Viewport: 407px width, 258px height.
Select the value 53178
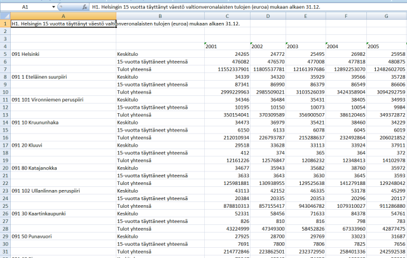tap(346, 191)
